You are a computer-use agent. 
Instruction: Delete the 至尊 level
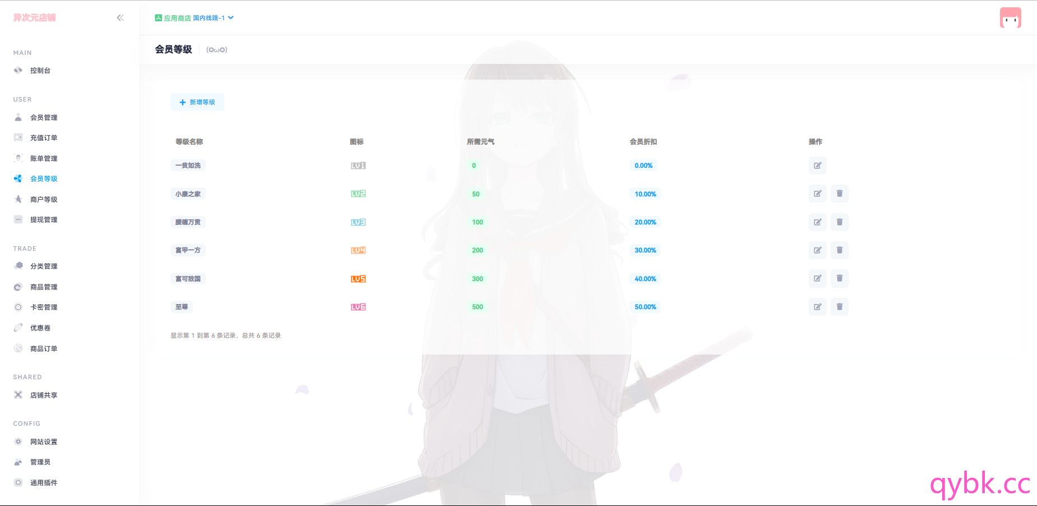pos(839,307)
